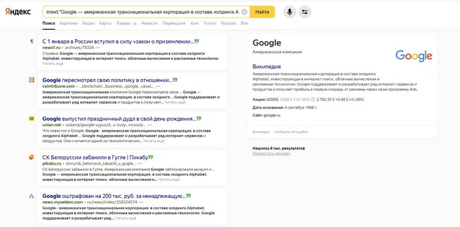The width and height of the screenshot is (460, 227).
Task: Open the help icon beside SPBEX time
Action: click(x=313, y=100)
